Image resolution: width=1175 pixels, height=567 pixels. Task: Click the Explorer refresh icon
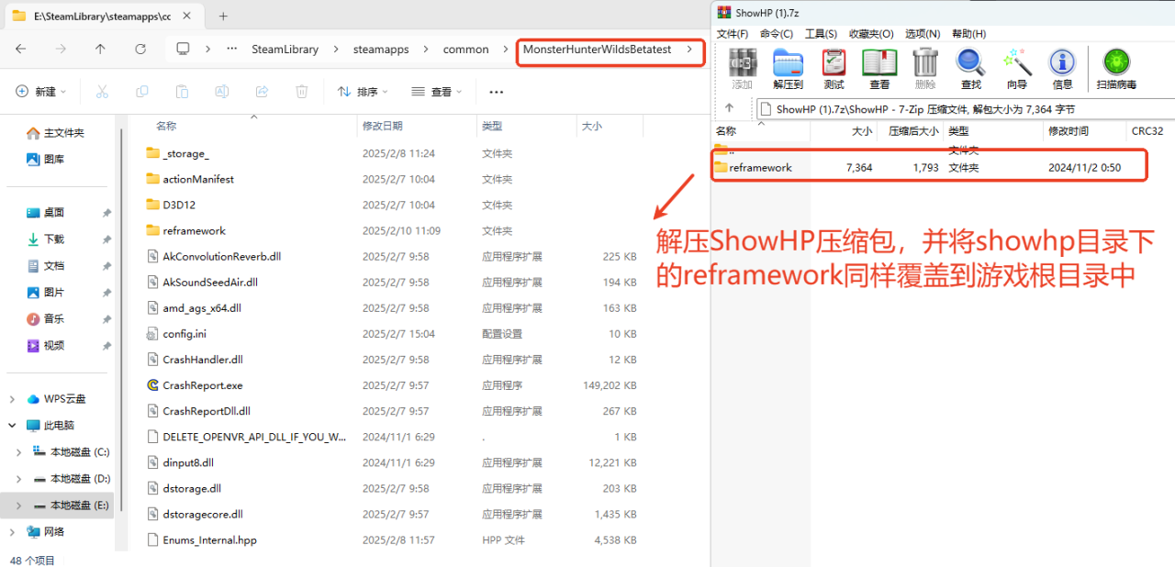click(x=140, y=50)
